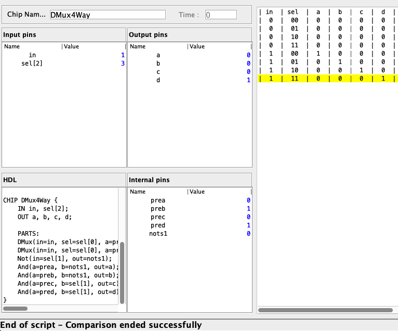Click the 'IN in, sel[2];' HDL line
This screenshot has height=331, width=398.
pos(43,209)
